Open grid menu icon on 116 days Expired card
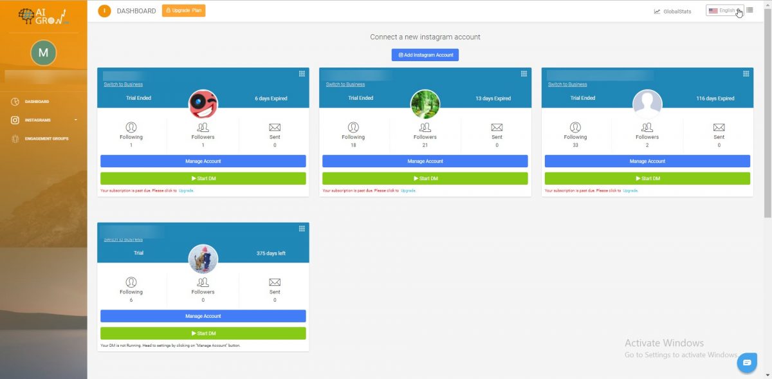Viewport: 772px width, 379px height. tap(746, 74)
